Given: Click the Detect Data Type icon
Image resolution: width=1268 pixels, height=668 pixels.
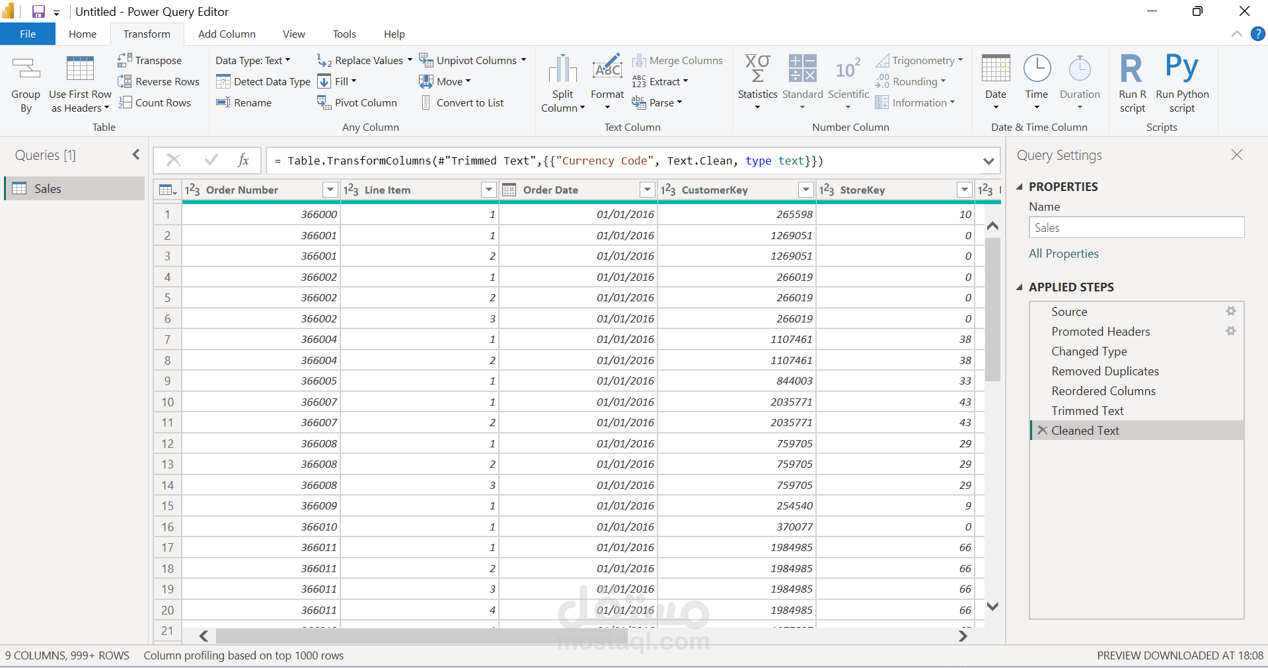Looking at the screenshot, I should point(223,81).
